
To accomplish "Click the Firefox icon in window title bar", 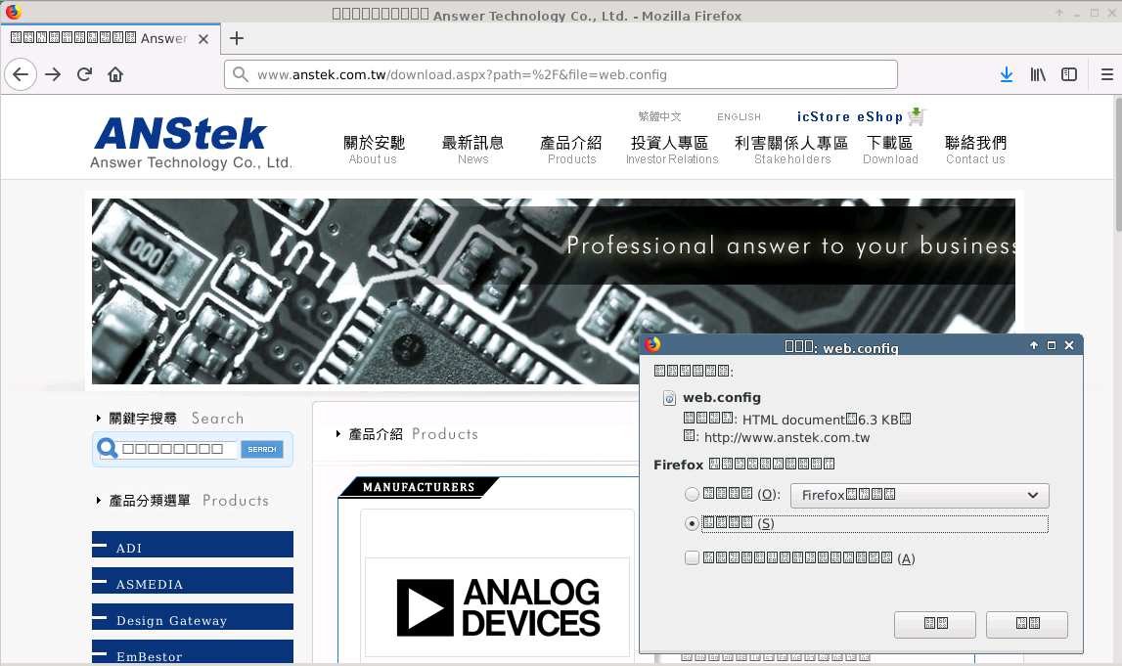I will point(13,12).
